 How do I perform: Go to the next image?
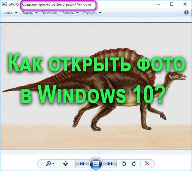(110, 164)
